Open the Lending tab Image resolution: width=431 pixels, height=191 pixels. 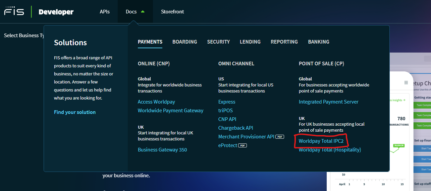pos(250,42)
